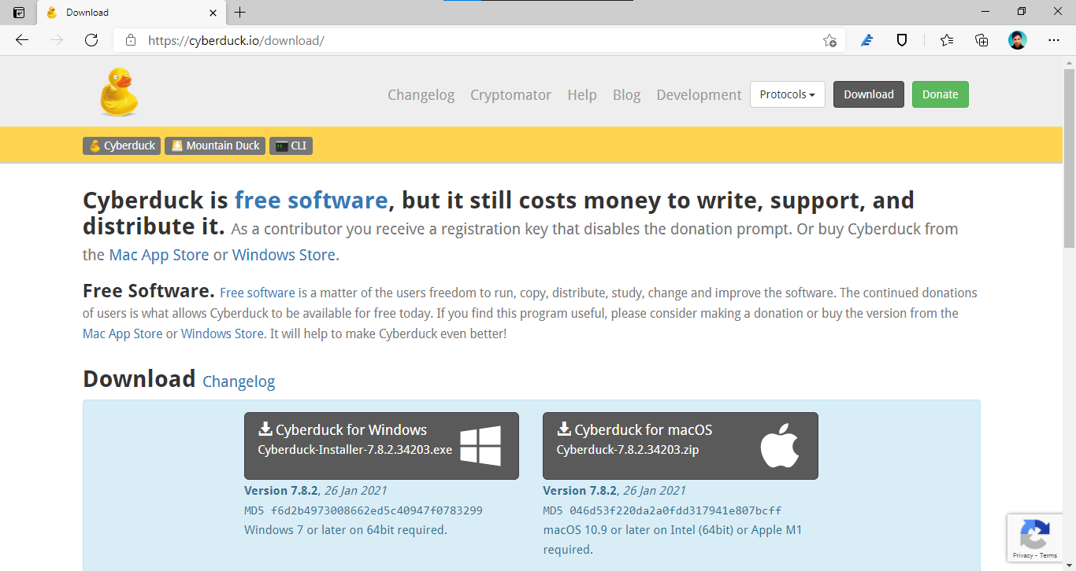
Task: Click the vertical page scrollbar thumb
Action: 1069,158
